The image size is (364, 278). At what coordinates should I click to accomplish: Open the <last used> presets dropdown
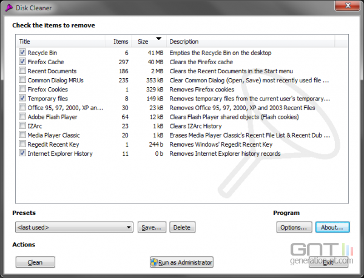pos(74,227)
